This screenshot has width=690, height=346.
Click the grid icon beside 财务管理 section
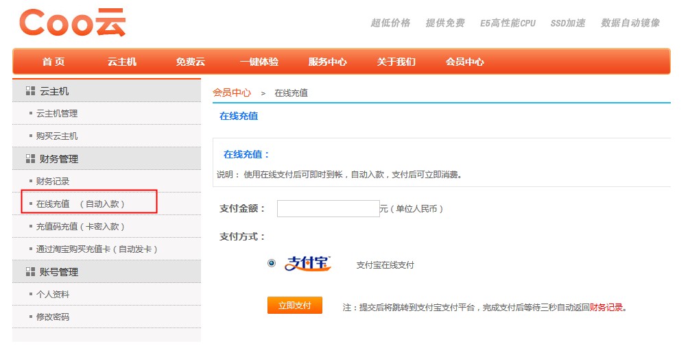(x=30, y=159)
